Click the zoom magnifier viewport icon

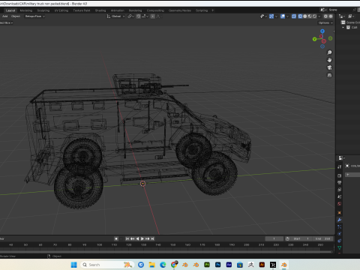pos(329,52)
